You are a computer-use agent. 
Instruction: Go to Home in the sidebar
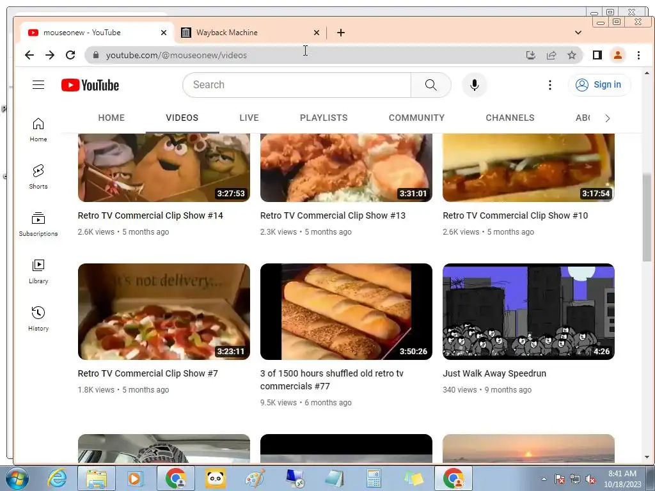click(38, 130)
